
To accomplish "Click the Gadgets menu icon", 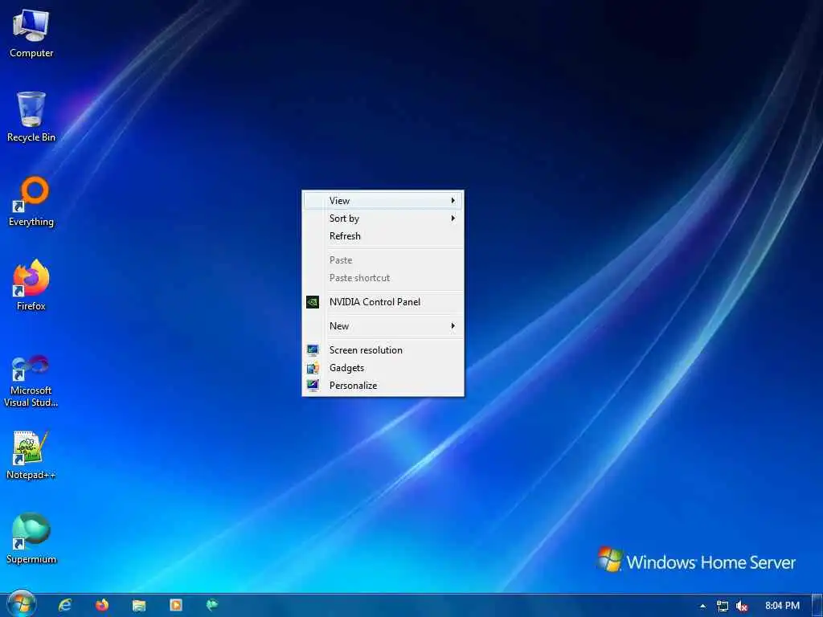I will 313,368.
